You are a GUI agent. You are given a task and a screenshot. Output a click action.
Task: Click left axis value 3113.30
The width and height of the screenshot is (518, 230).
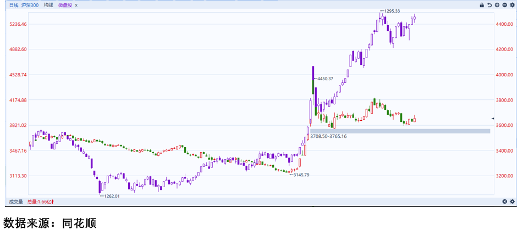(x=17, y=176)
